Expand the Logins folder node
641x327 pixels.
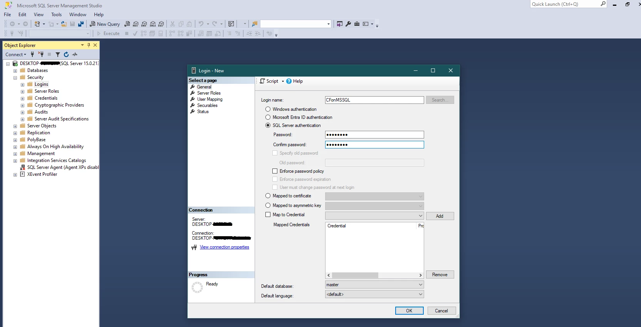pos(22,85)
